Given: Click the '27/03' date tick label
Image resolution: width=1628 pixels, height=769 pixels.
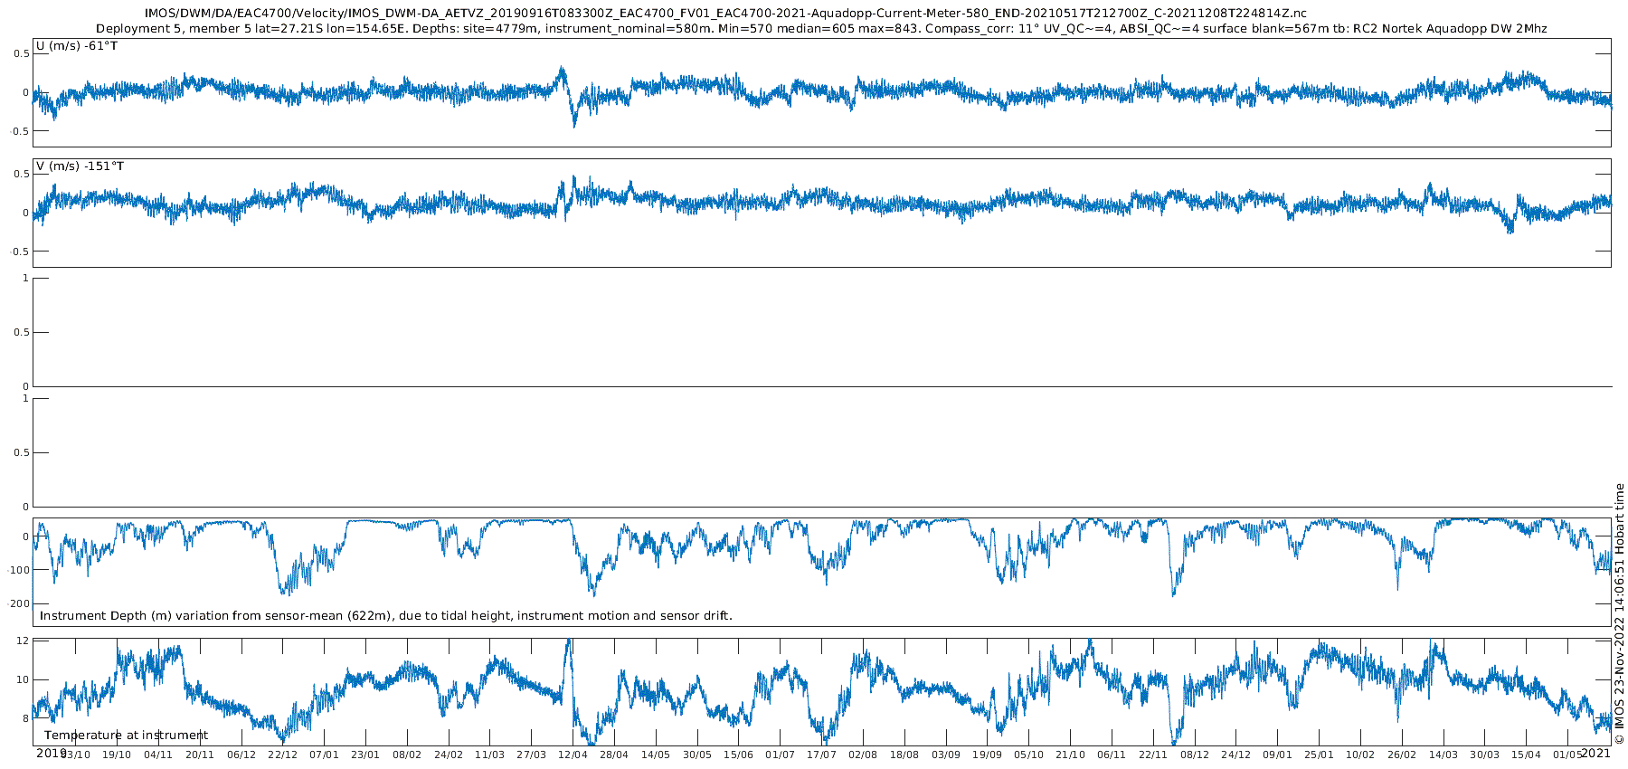Looking at the screenshot, I should point(532,755).
